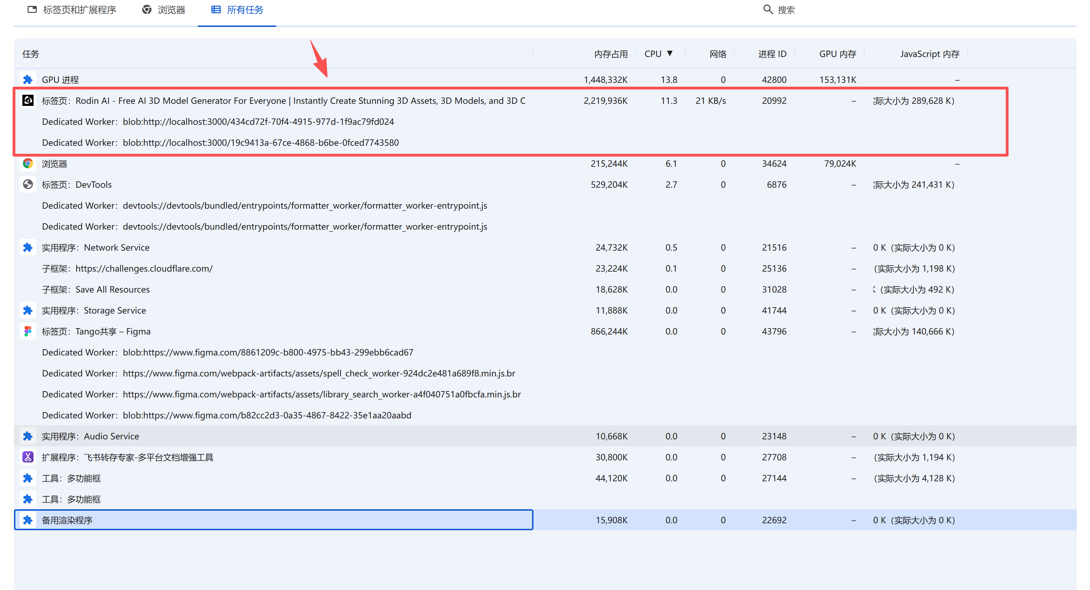Click the Rodin AI tab favicon
This screenshot has height=590, width=1090.
(28, 100)
